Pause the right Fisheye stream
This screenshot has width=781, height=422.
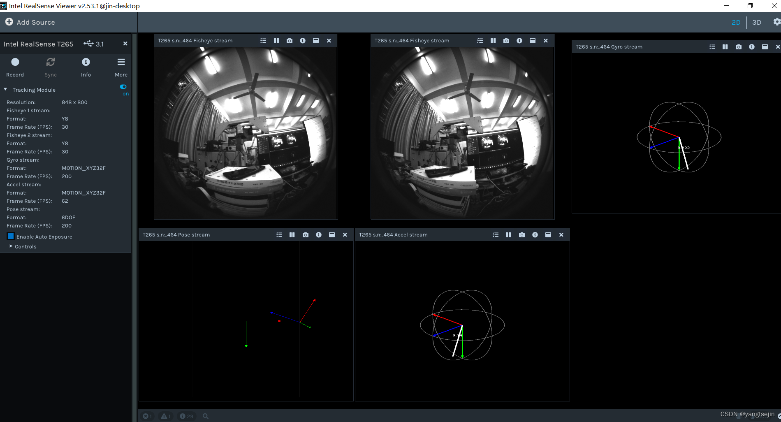click(493, 41)
